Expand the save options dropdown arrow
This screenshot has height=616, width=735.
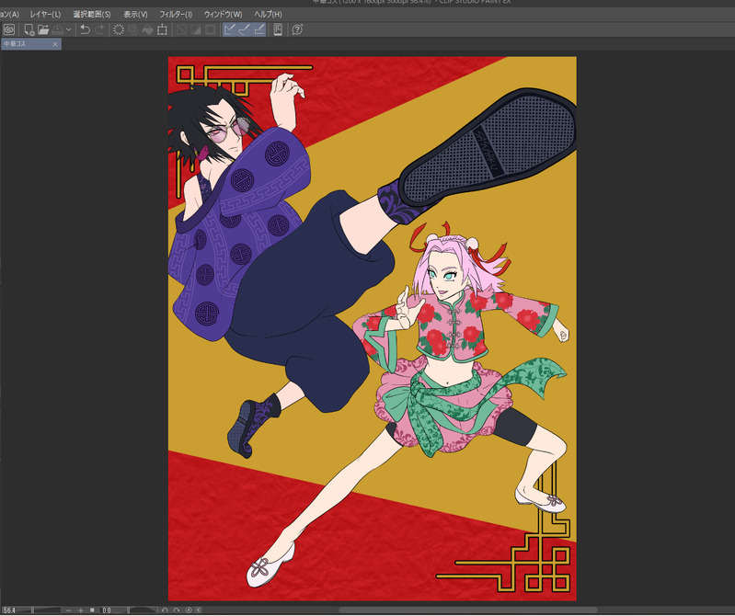tap(68, 29)
